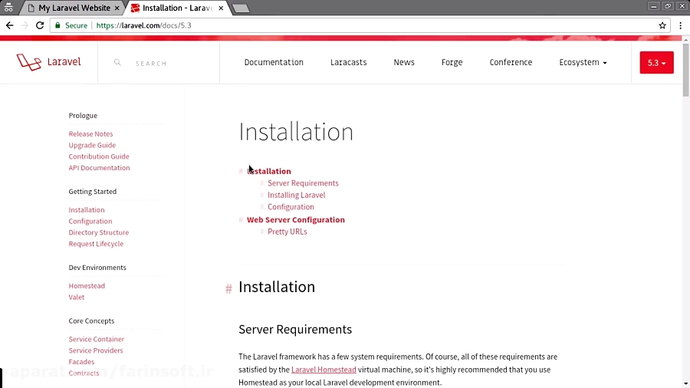This screenshot has width=690, height=388.
Task: Jump to the Server Requirements section link
Action: 303,183
